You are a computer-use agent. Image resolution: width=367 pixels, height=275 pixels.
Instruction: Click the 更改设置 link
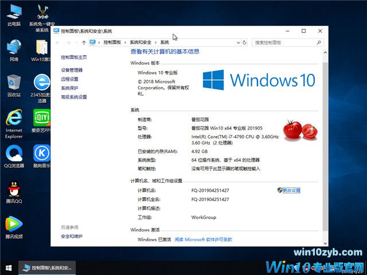(291, 190)
